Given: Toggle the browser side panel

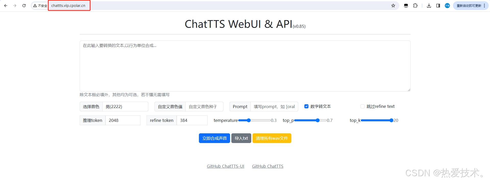Looking at the screenshot, I should (438, 6).
